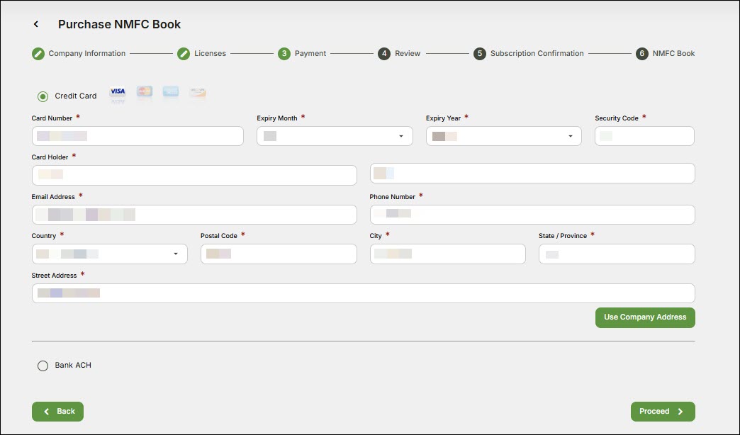740x435 pixels.
Task: Open the Country dropdown list
Action: (x=110, y=254)
